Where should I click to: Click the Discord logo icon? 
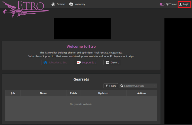coord(108,62)
